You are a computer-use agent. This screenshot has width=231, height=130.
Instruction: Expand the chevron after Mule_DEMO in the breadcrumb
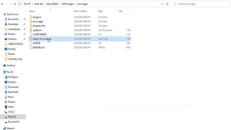point(60,4)
